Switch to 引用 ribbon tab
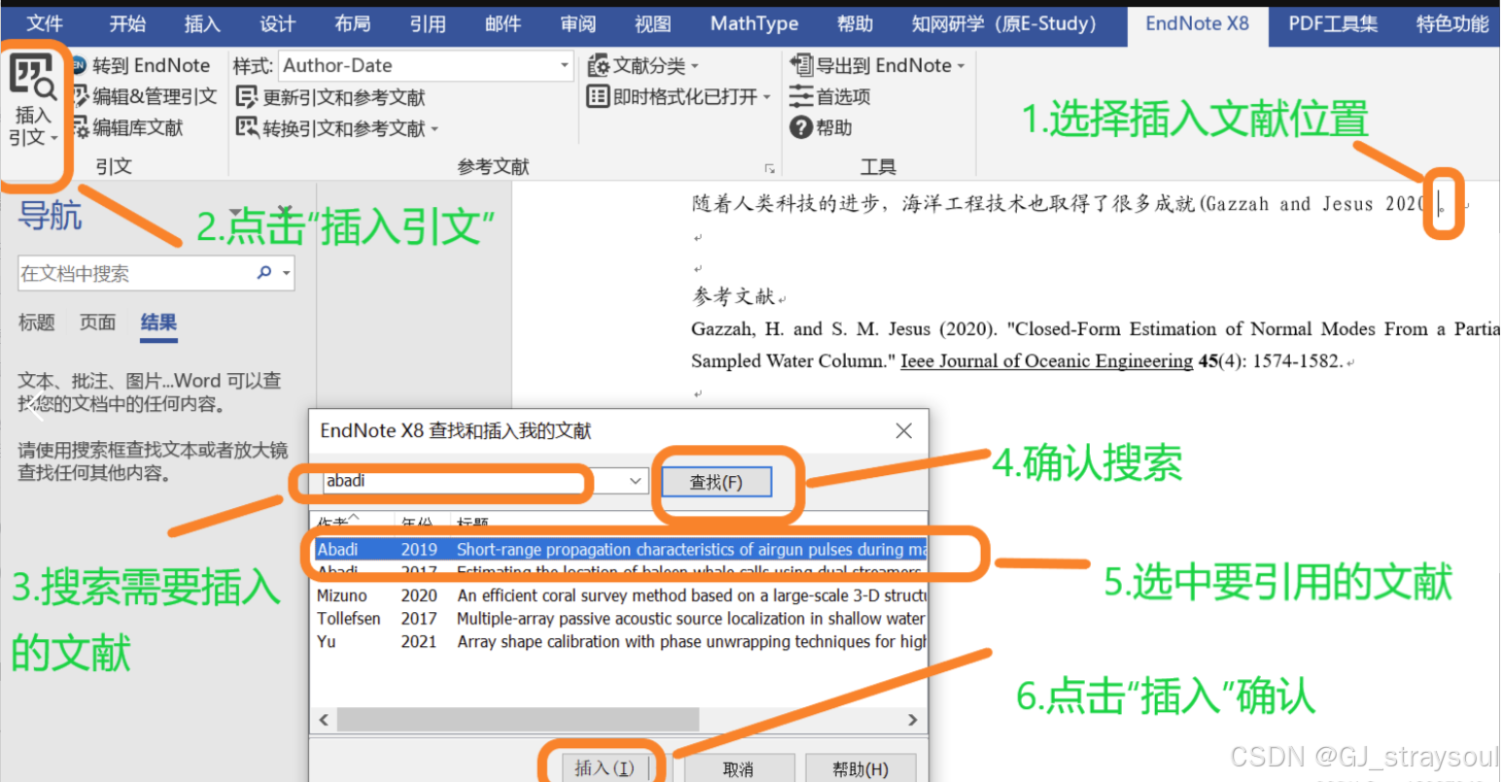This screenshot has width=1503, height=782. pos(427,24)
